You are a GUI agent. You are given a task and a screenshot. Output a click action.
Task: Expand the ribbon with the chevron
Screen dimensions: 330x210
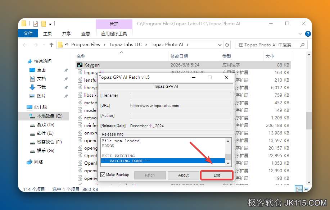tap(300, 34)
